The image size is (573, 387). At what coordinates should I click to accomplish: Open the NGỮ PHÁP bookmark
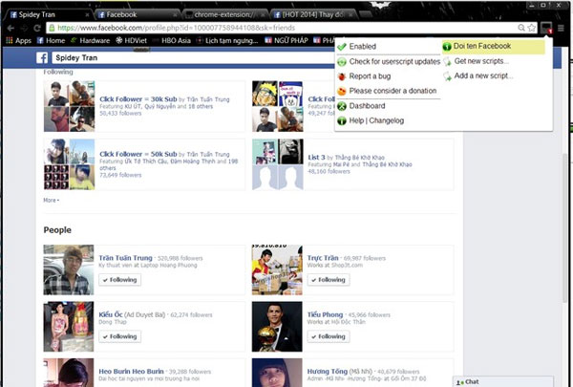point(286,40)
